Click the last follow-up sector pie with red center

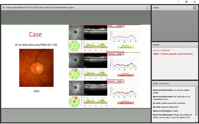click(74, 102)
